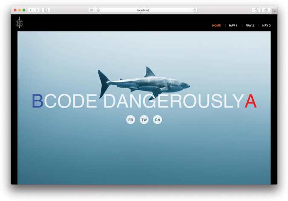Image resolution: width=288 pixels, height=201 pixels.
Task: Select the HOME navigation item
Action: (x=216, y=26)
